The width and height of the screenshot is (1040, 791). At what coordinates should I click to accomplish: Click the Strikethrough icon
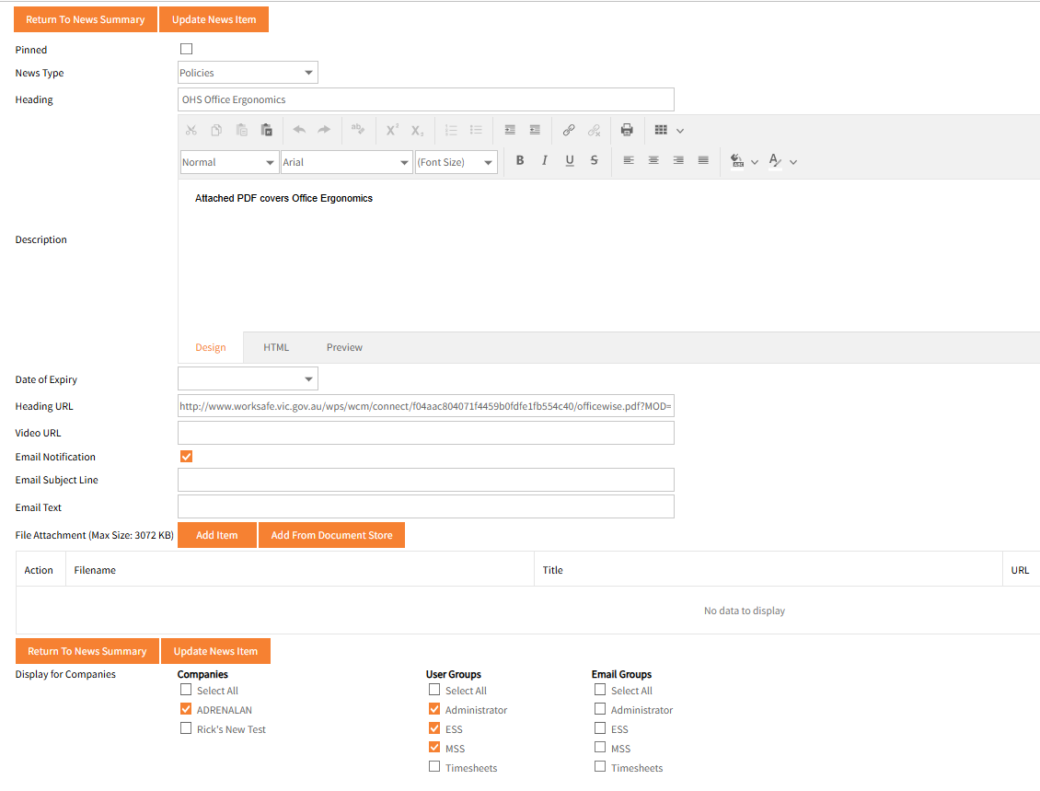pos(595,161)
